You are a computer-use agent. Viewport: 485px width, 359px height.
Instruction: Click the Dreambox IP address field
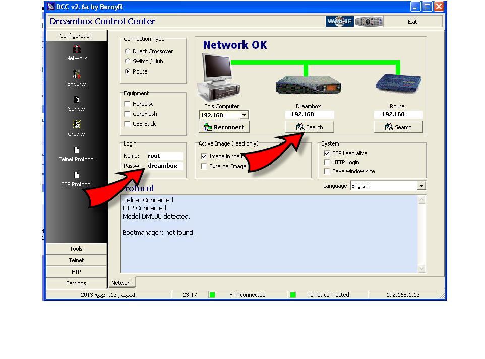tap(310, 115)
